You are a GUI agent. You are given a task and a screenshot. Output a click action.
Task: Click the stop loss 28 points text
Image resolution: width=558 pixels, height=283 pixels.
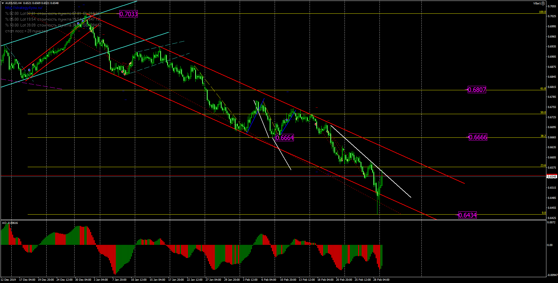point(26,31)
